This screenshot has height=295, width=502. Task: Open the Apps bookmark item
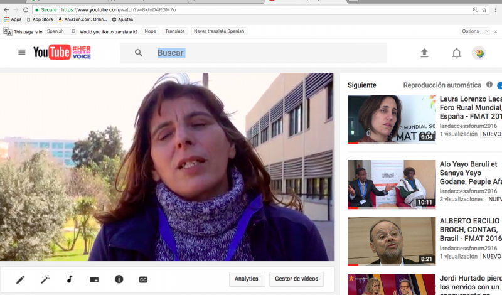tap(13, 19)
